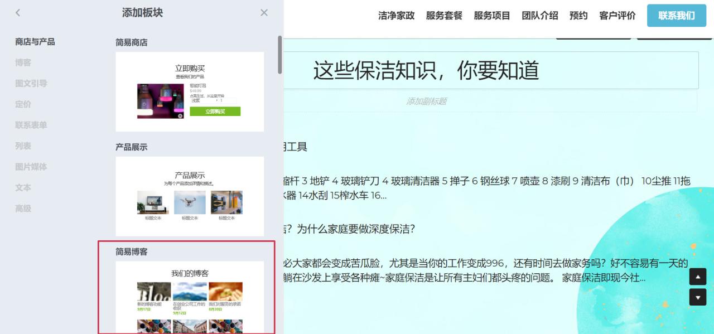This screenshot has width=714, height=334.
Task: Click the back arrow in the panel header
Action: click(x=18, y=13)
